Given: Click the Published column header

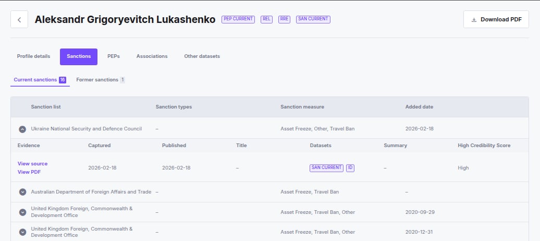Looking at the screenshot, I should point(174,146).
